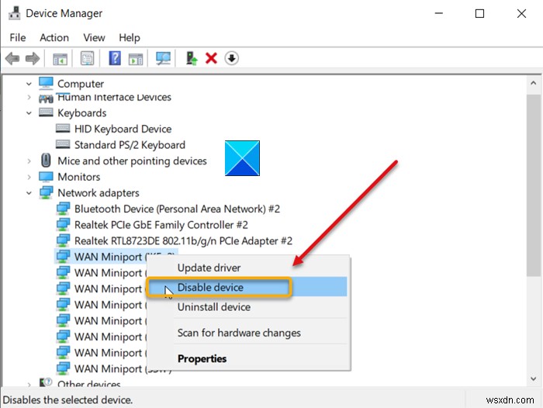
Task: Select Realtek RTL8723DE 802.11b/g/n PCIe Adapter #2
Action: pos(183,240)
